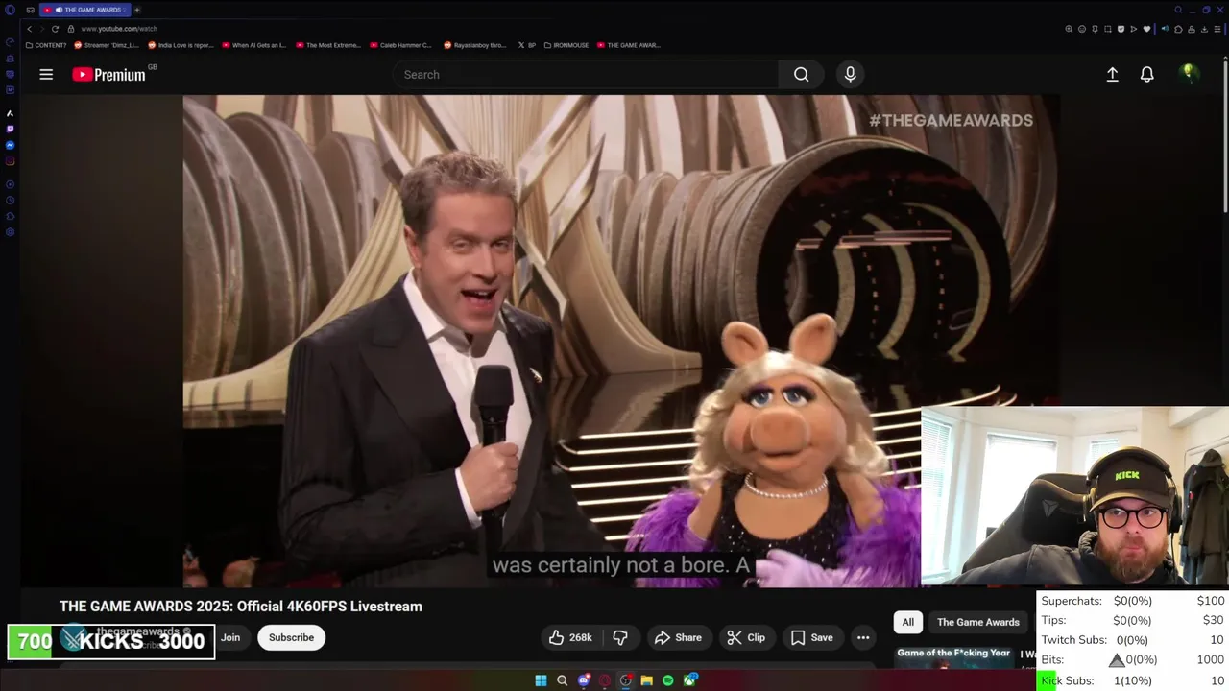Open the snapshot capture tool icon
The height and width of the screenshot is (691, 1229).
(1108, 29)
